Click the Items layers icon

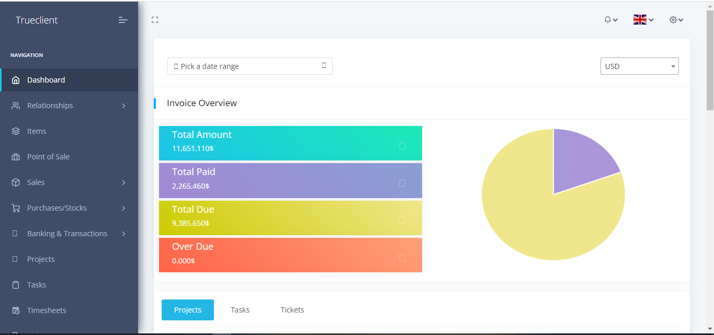[x=16, y=131]
